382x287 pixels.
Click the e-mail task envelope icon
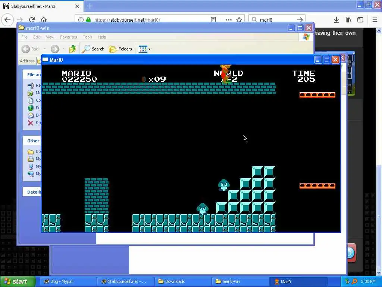click(31, 115)
